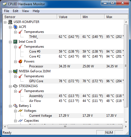This screenshot has height=137, width=131.
Task: Collapse the ST9320423AS node
Action: tap(10, 86)
